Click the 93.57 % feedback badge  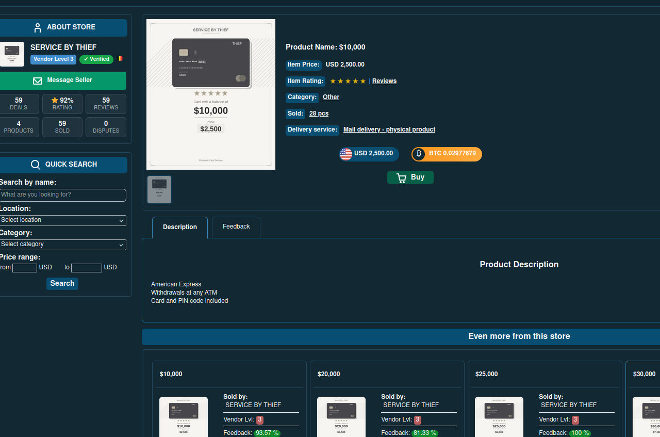pyautogui.click(x=267, y=433)
